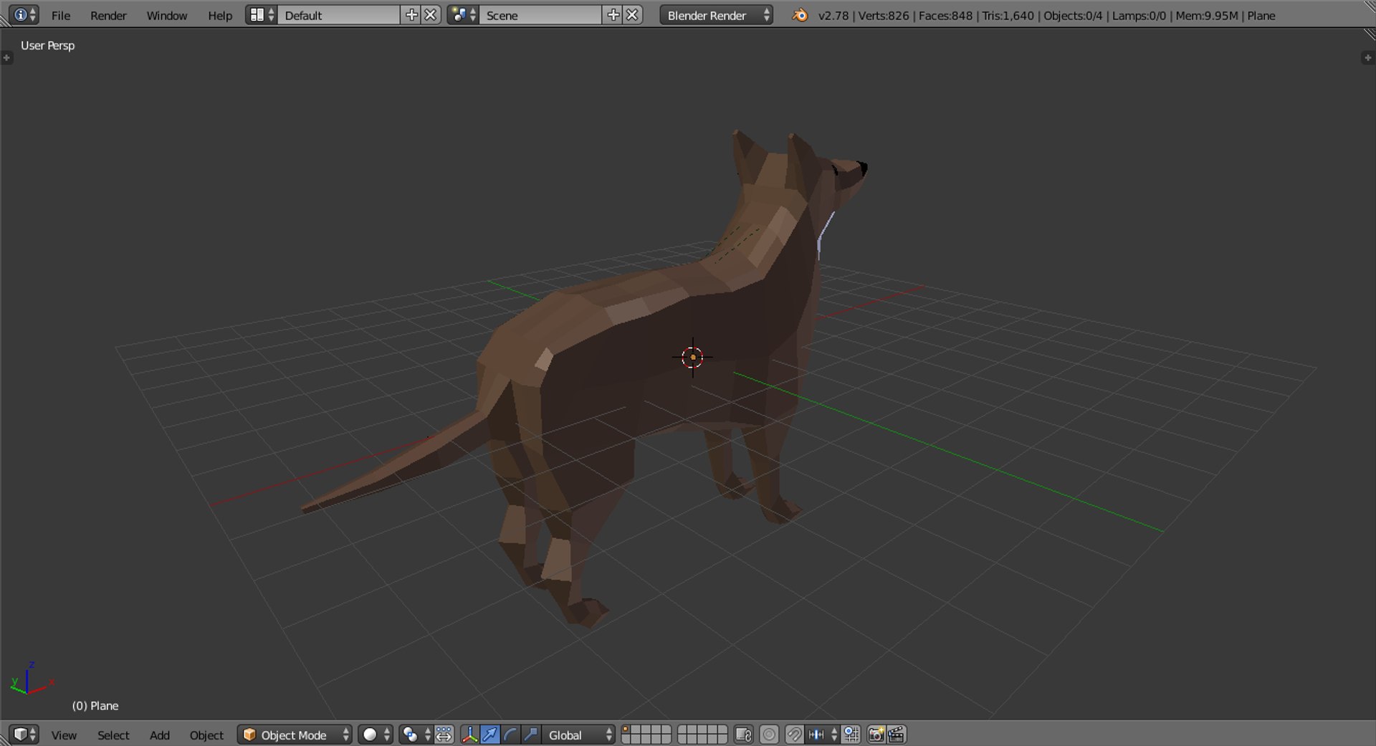Viewport: 1376px width, 746px height.
Task: Add a new scene
Action: click(x=613, y=15)
